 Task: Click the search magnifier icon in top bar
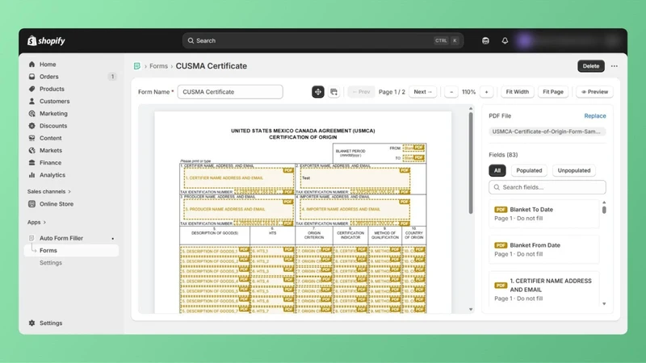click(x=191, y=41)
